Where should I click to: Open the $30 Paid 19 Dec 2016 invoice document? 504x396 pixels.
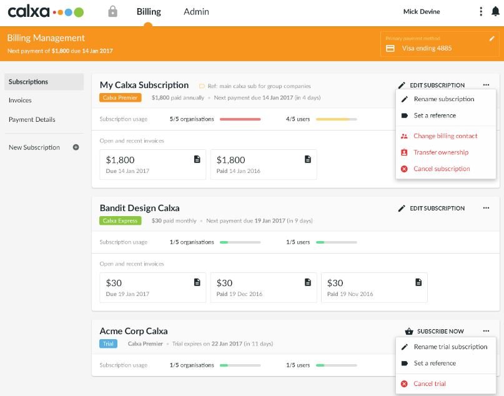coord(308,282)
